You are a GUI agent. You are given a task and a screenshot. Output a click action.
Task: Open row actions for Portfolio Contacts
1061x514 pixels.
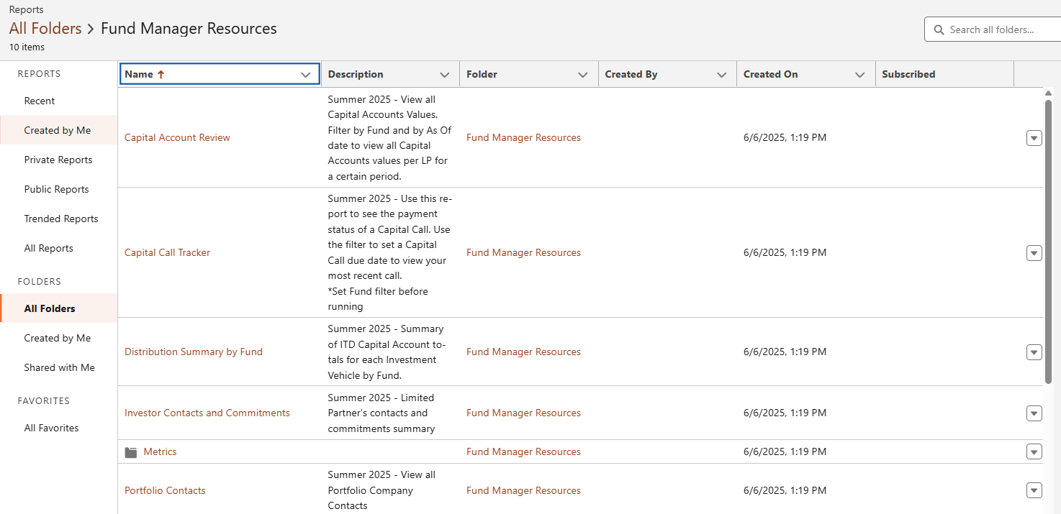1034,491
